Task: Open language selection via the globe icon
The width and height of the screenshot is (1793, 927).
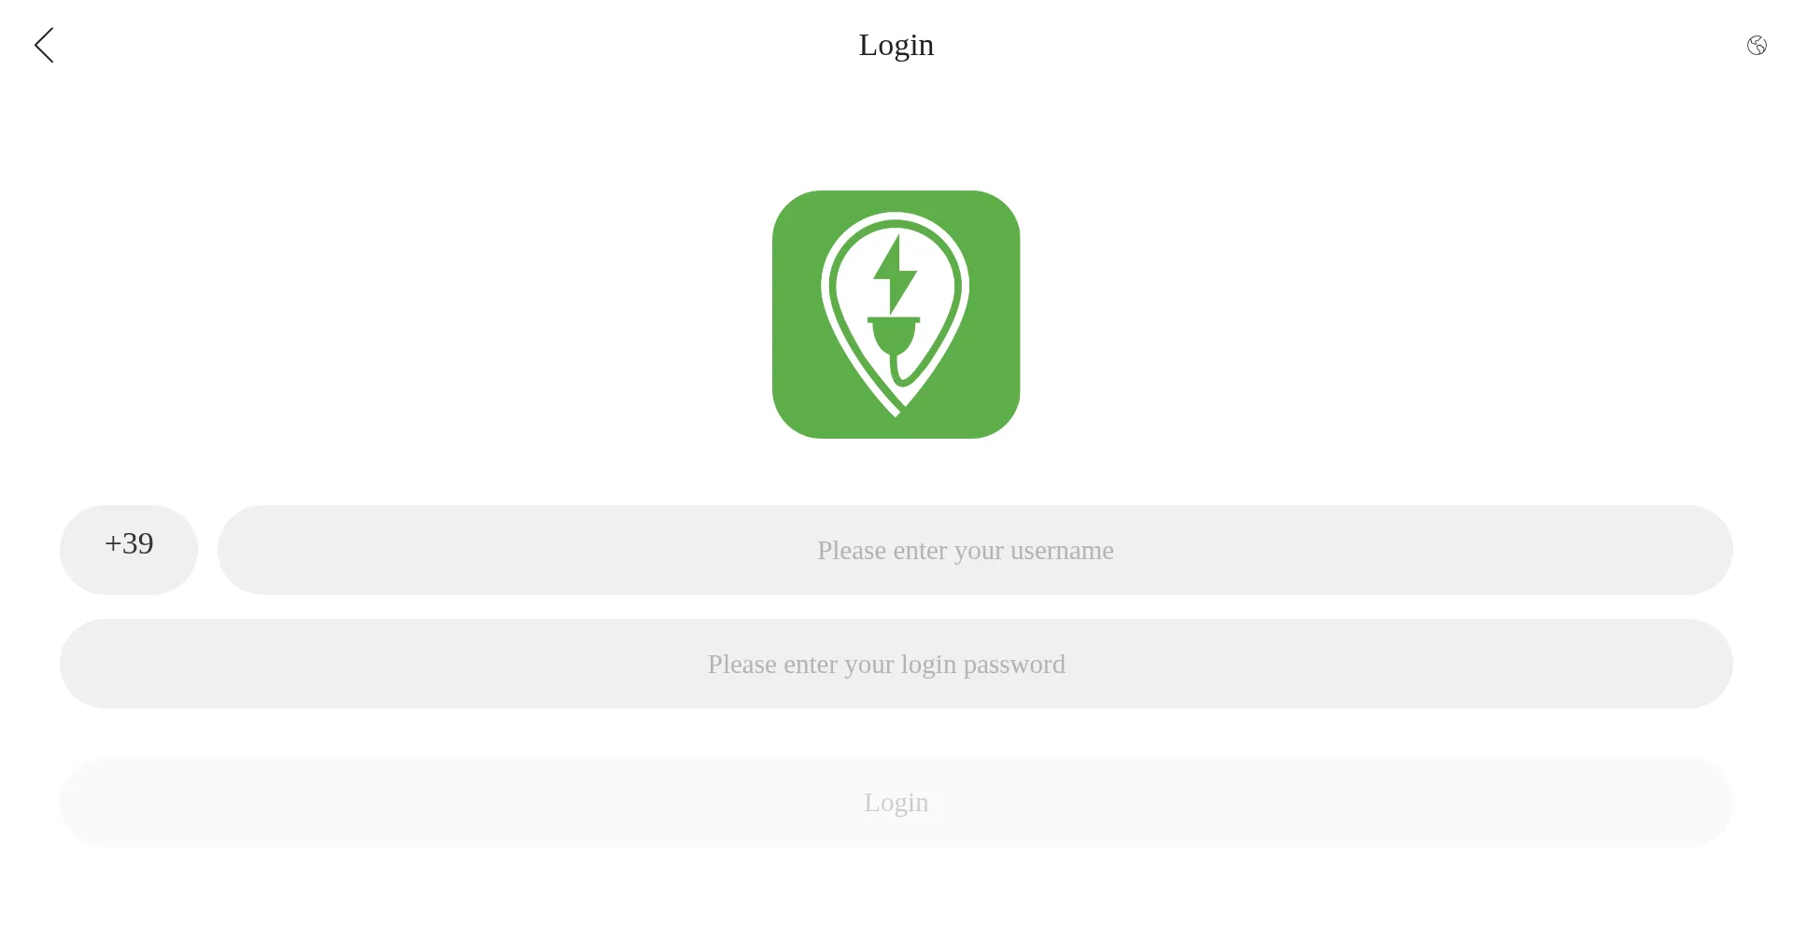Action: click(x=1757, y=45)
